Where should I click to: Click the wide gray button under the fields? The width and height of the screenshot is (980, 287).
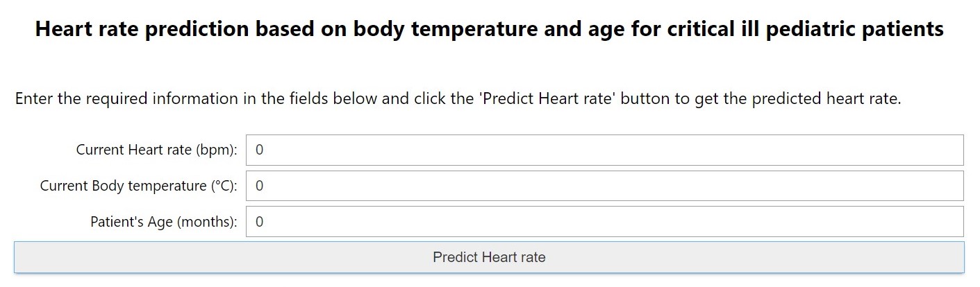(x=489, y=257)
